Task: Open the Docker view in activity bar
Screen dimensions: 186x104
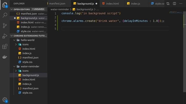Action: [5, 57]
